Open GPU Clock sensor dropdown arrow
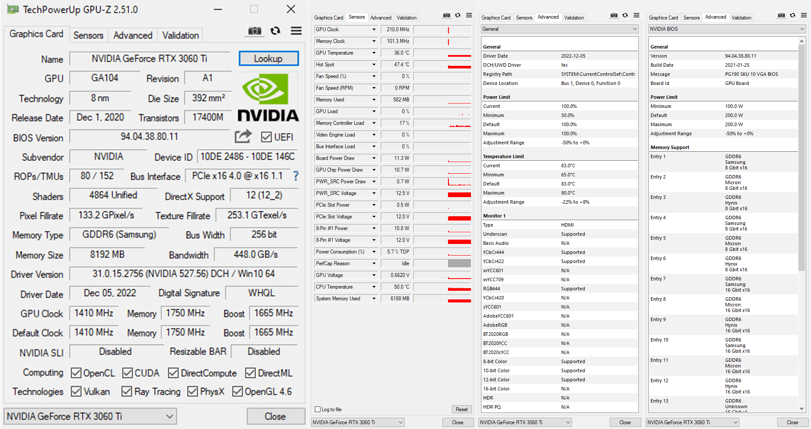 (x=374, y=29)
